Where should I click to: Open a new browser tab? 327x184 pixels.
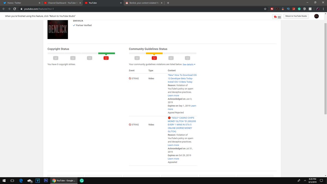(x=168, y=3)
